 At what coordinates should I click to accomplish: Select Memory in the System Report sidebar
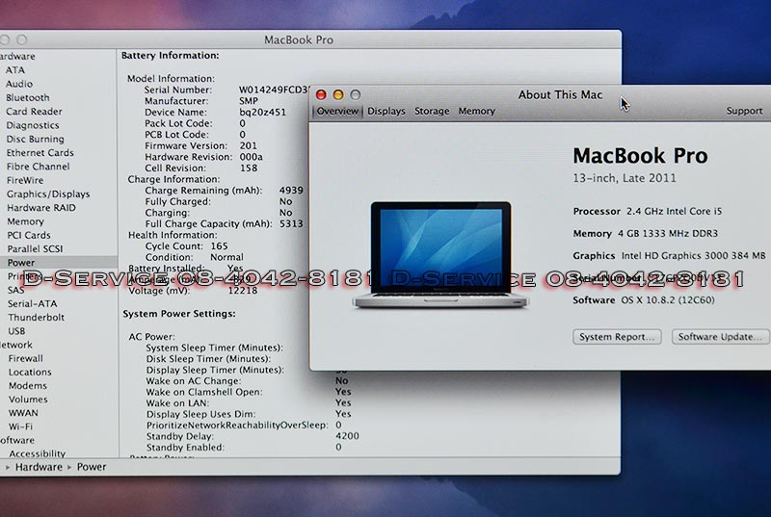pos(25,221)
